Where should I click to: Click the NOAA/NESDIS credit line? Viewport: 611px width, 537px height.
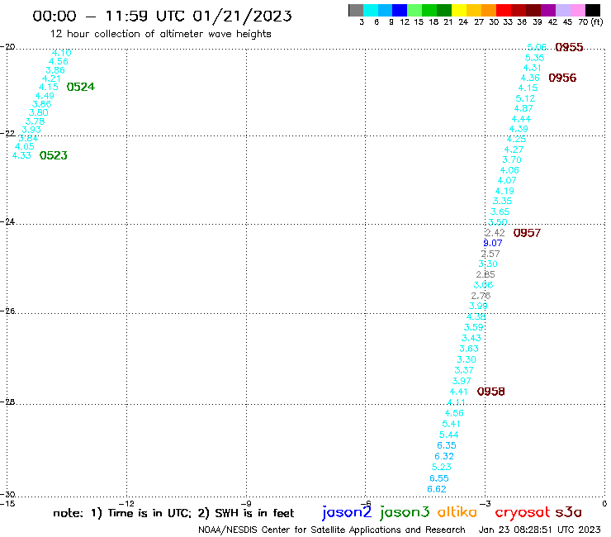(x=332, y=530)
